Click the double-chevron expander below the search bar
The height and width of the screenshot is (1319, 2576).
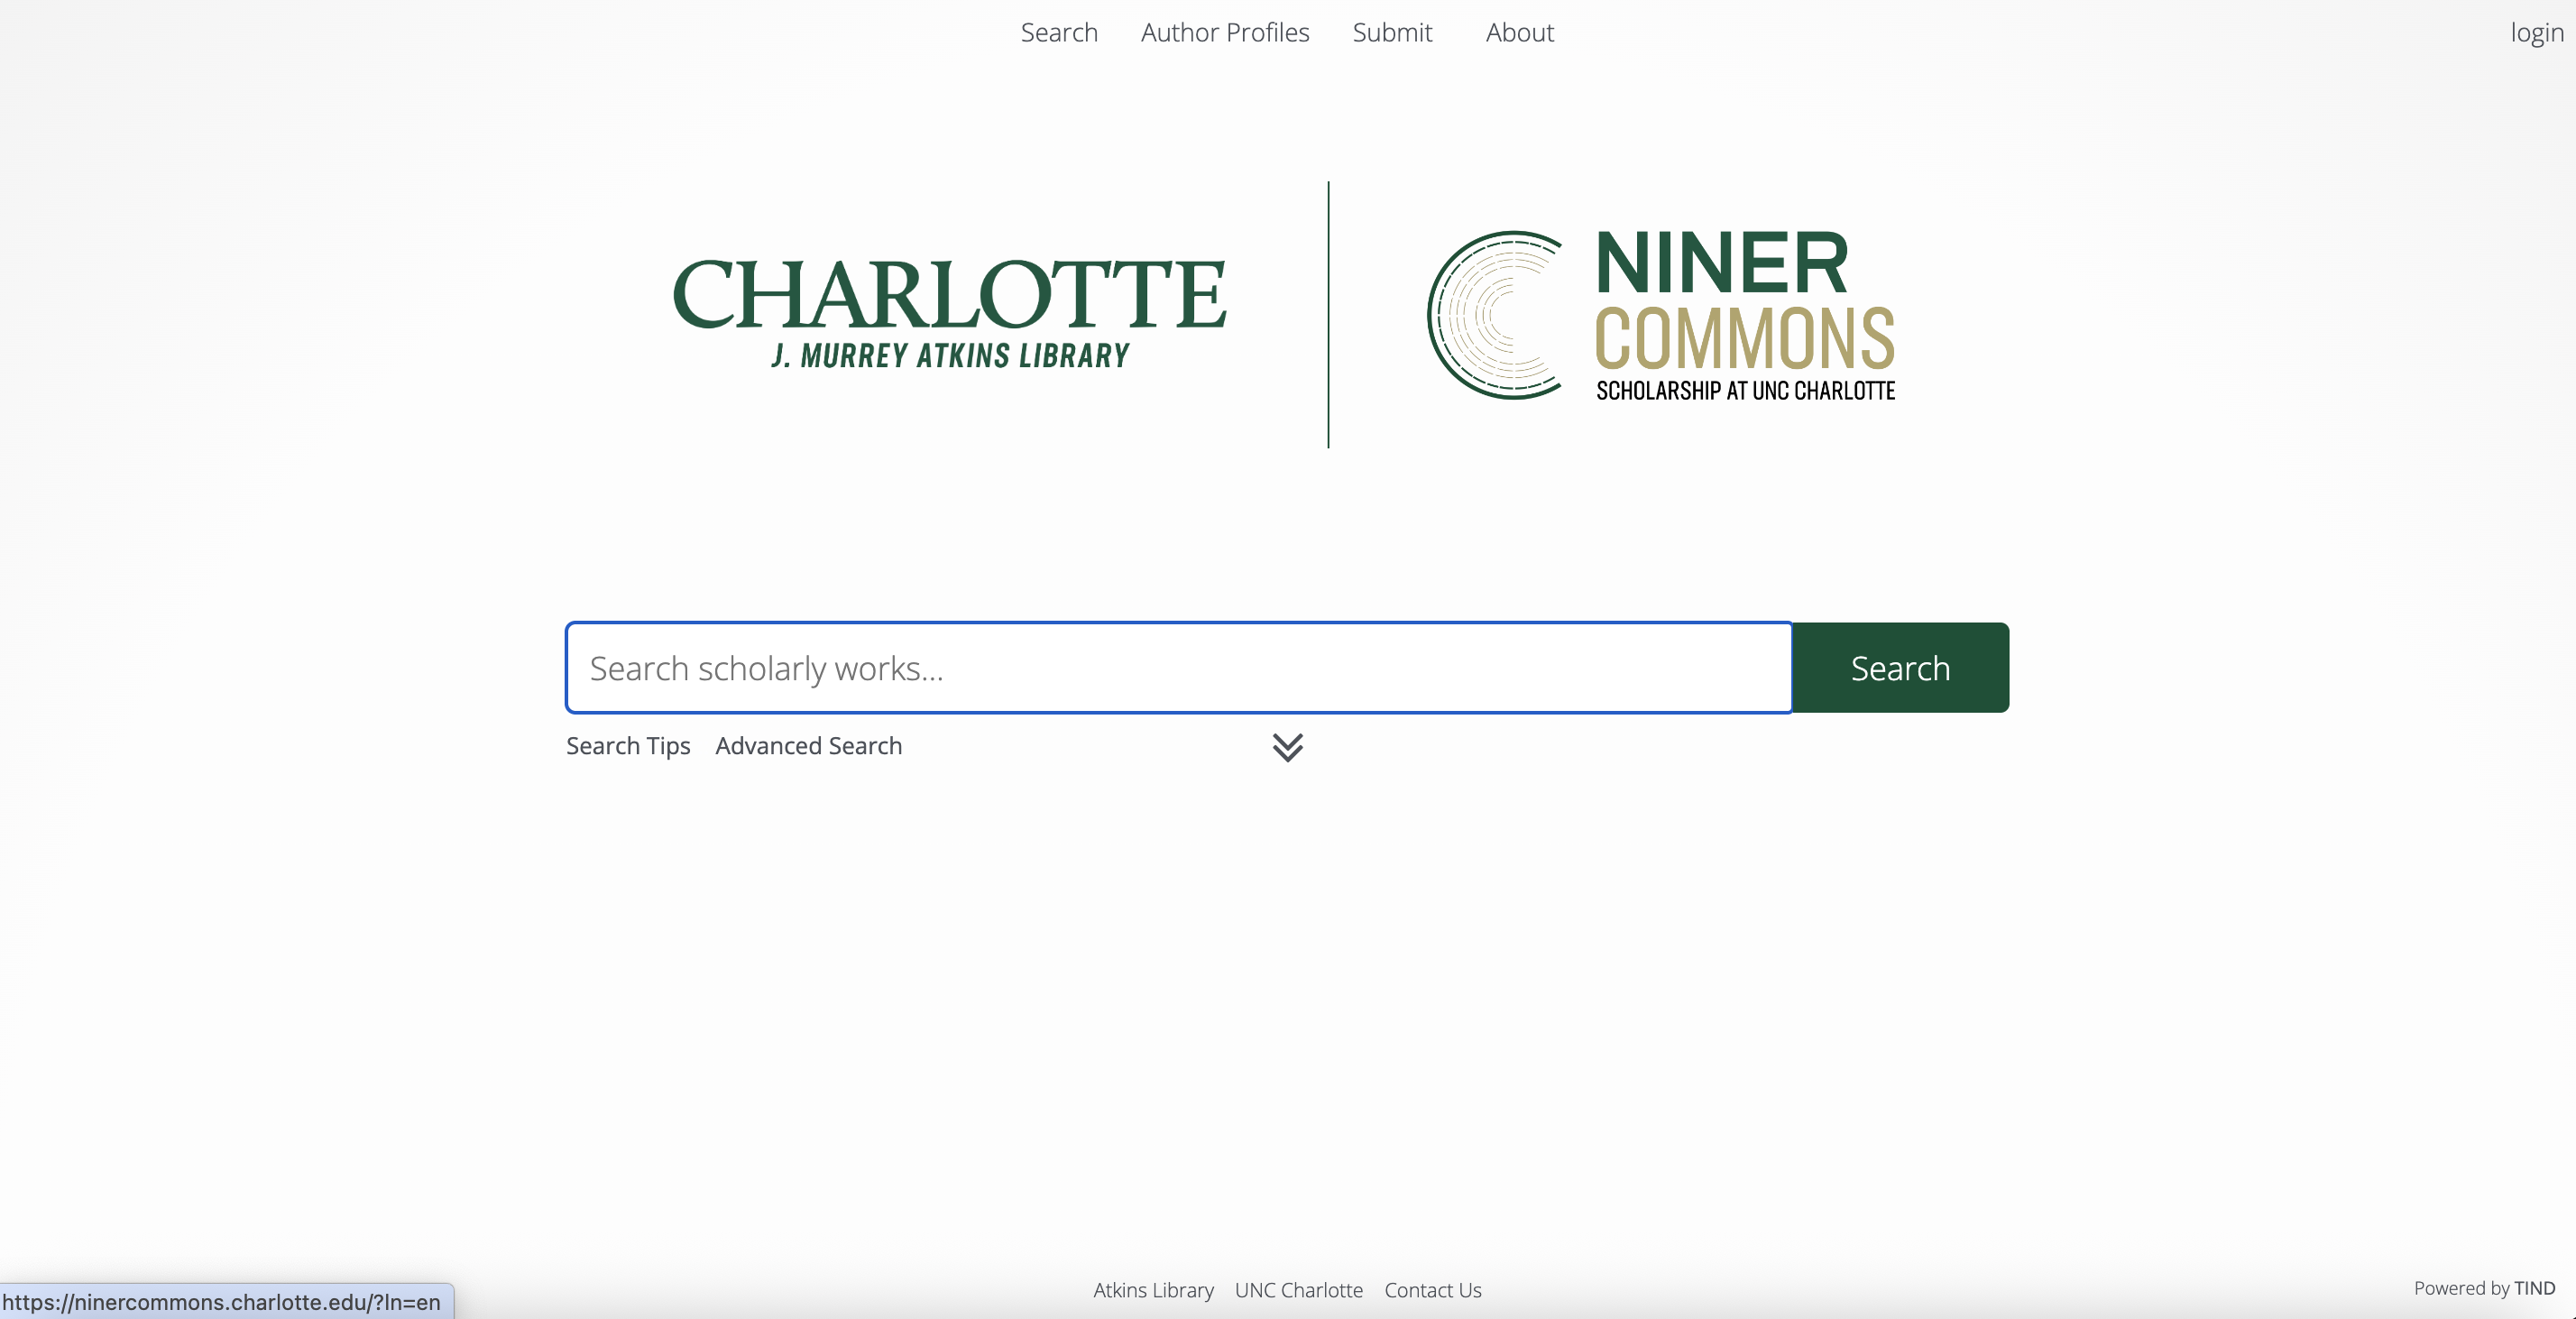point(1289,748)
